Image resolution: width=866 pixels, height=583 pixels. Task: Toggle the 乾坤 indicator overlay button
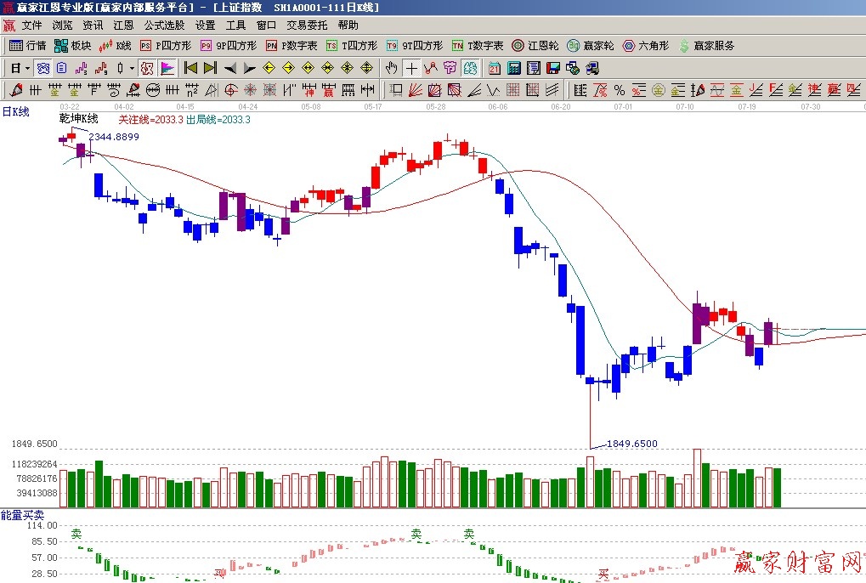coord(147,68)
